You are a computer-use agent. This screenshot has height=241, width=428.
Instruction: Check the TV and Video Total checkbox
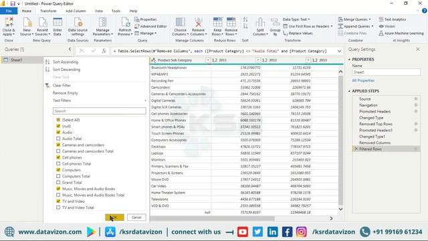58,208
